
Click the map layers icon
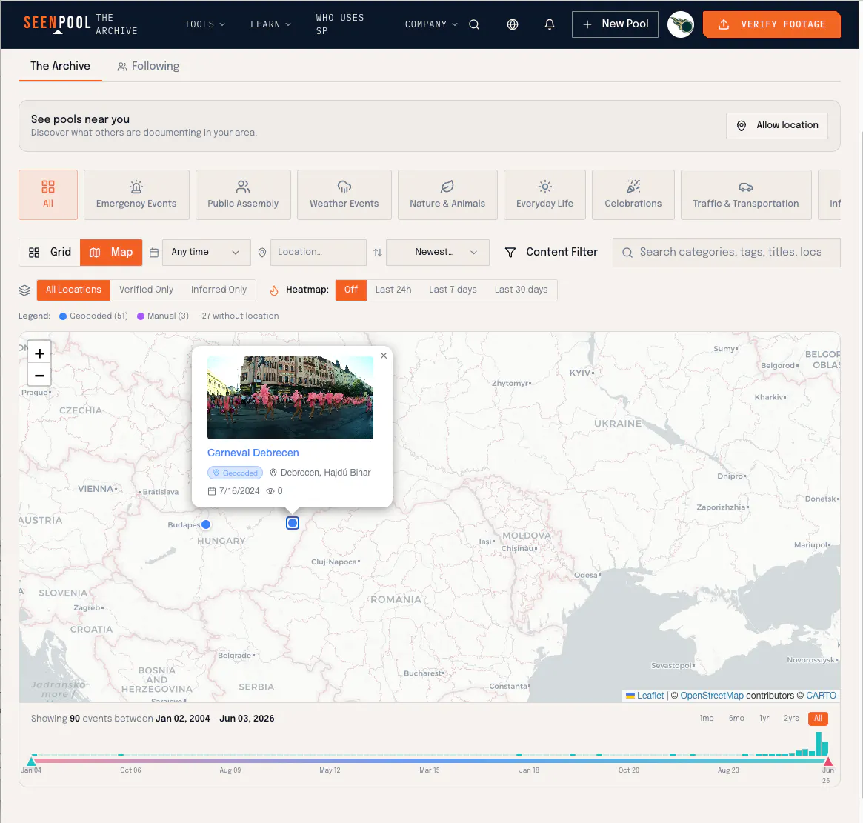[24, 290]
